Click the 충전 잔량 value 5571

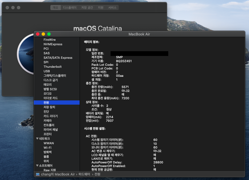pos(125,87)
